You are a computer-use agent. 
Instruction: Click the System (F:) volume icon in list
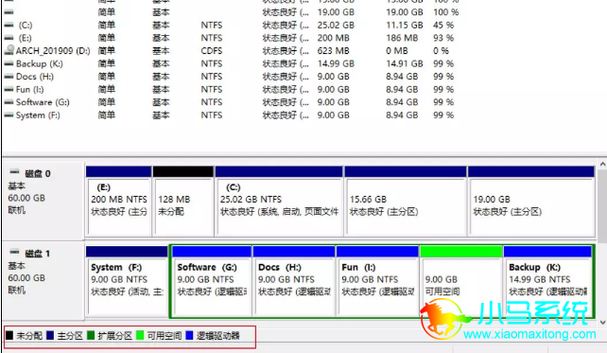click(x=9, y=115)
